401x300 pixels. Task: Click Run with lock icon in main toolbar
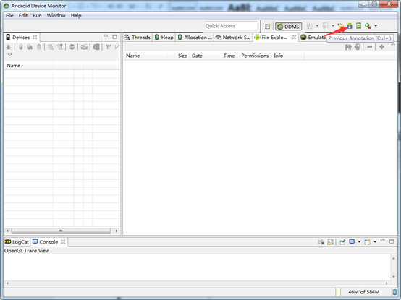(368, 26)
